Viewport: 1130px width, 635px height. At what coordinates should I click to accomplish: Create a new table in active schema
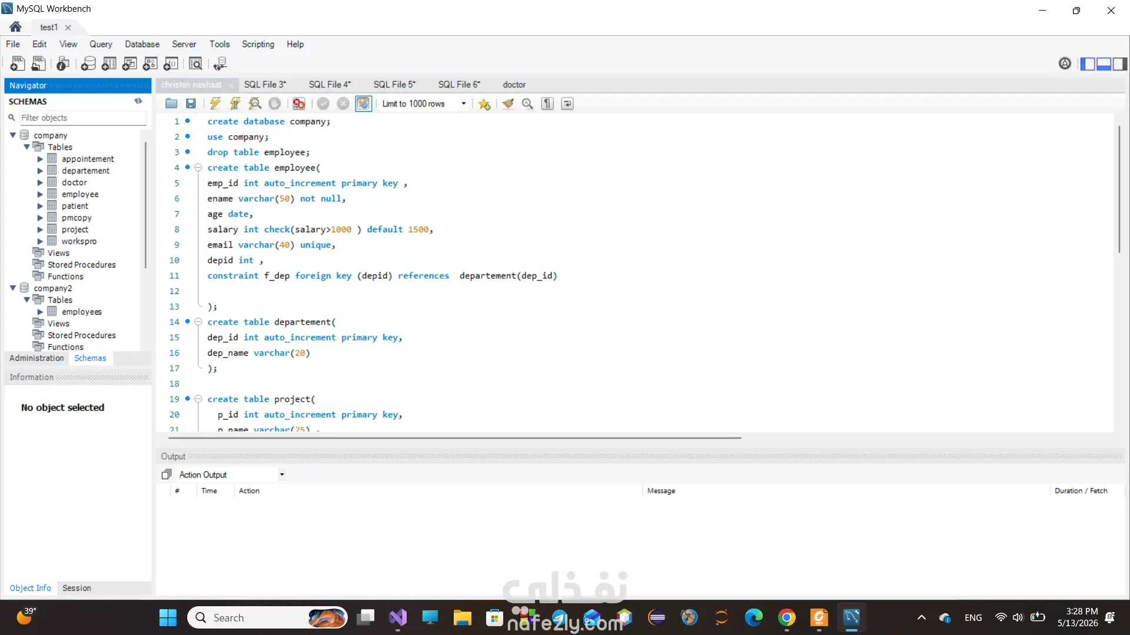[x=109, y=63]
